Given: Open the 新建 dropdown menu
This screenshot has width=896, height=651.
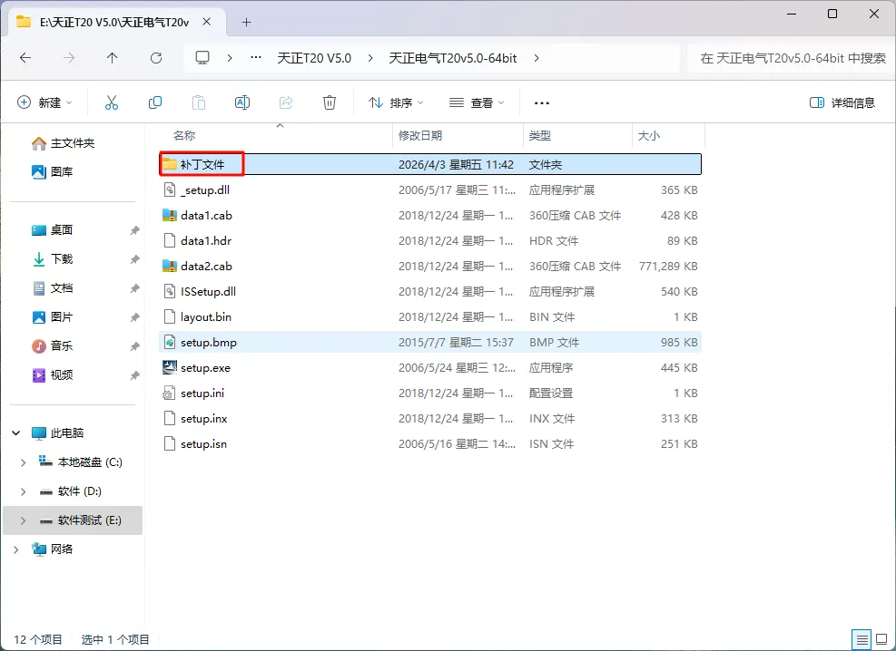Looking at the screenshot, I should (44, 102).
